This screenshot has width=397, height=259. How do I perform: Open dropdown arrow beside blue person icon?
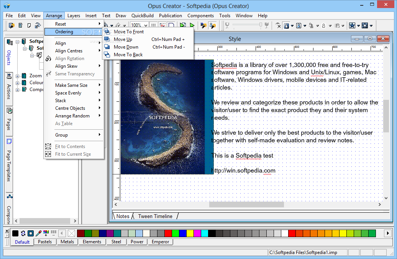tap(292, 26)
